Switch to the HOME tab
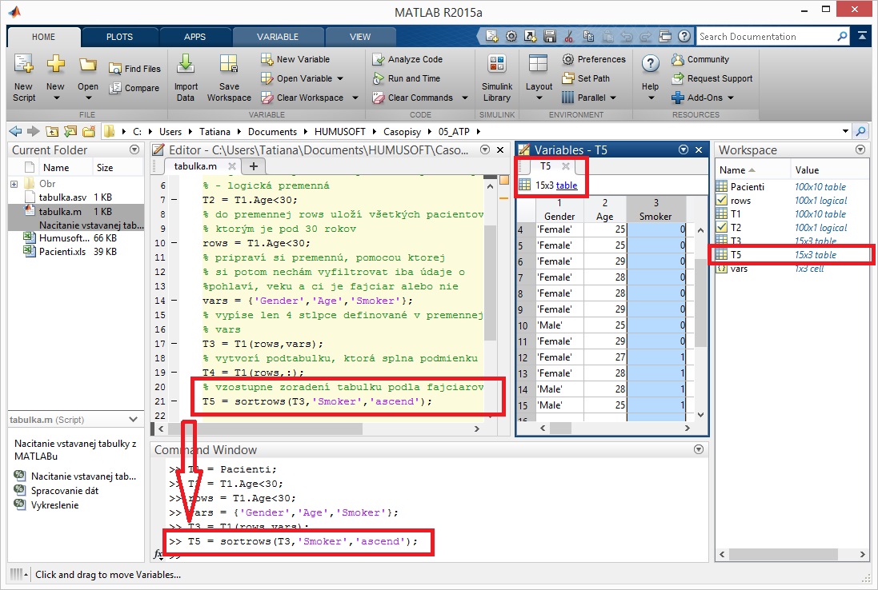Screen dimensions: 878x590 pos(44,37)
